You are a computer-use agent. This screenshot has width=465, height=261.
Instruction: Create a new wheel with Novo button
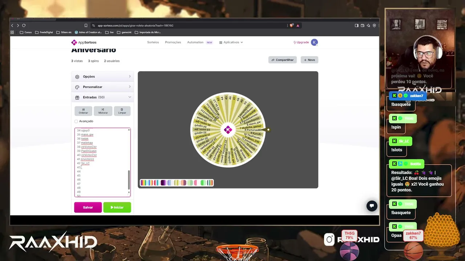click(x=310, y=60)
